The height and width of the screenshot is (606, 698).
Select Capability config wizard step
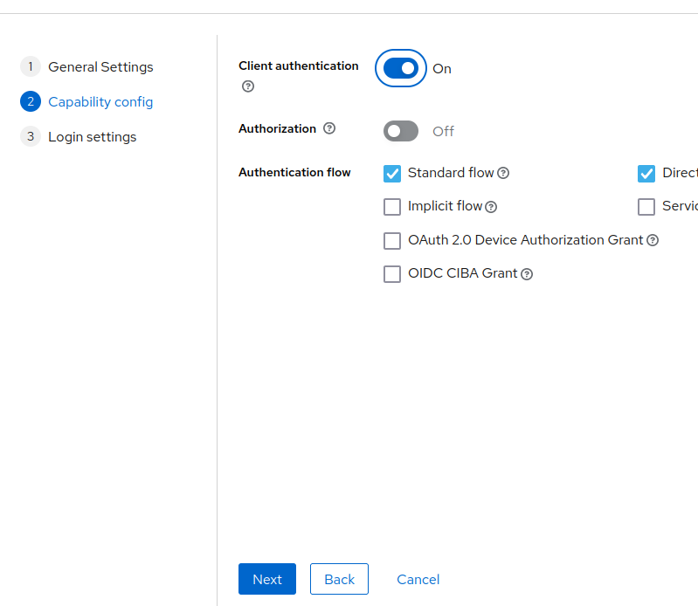(x=100, y=102)
